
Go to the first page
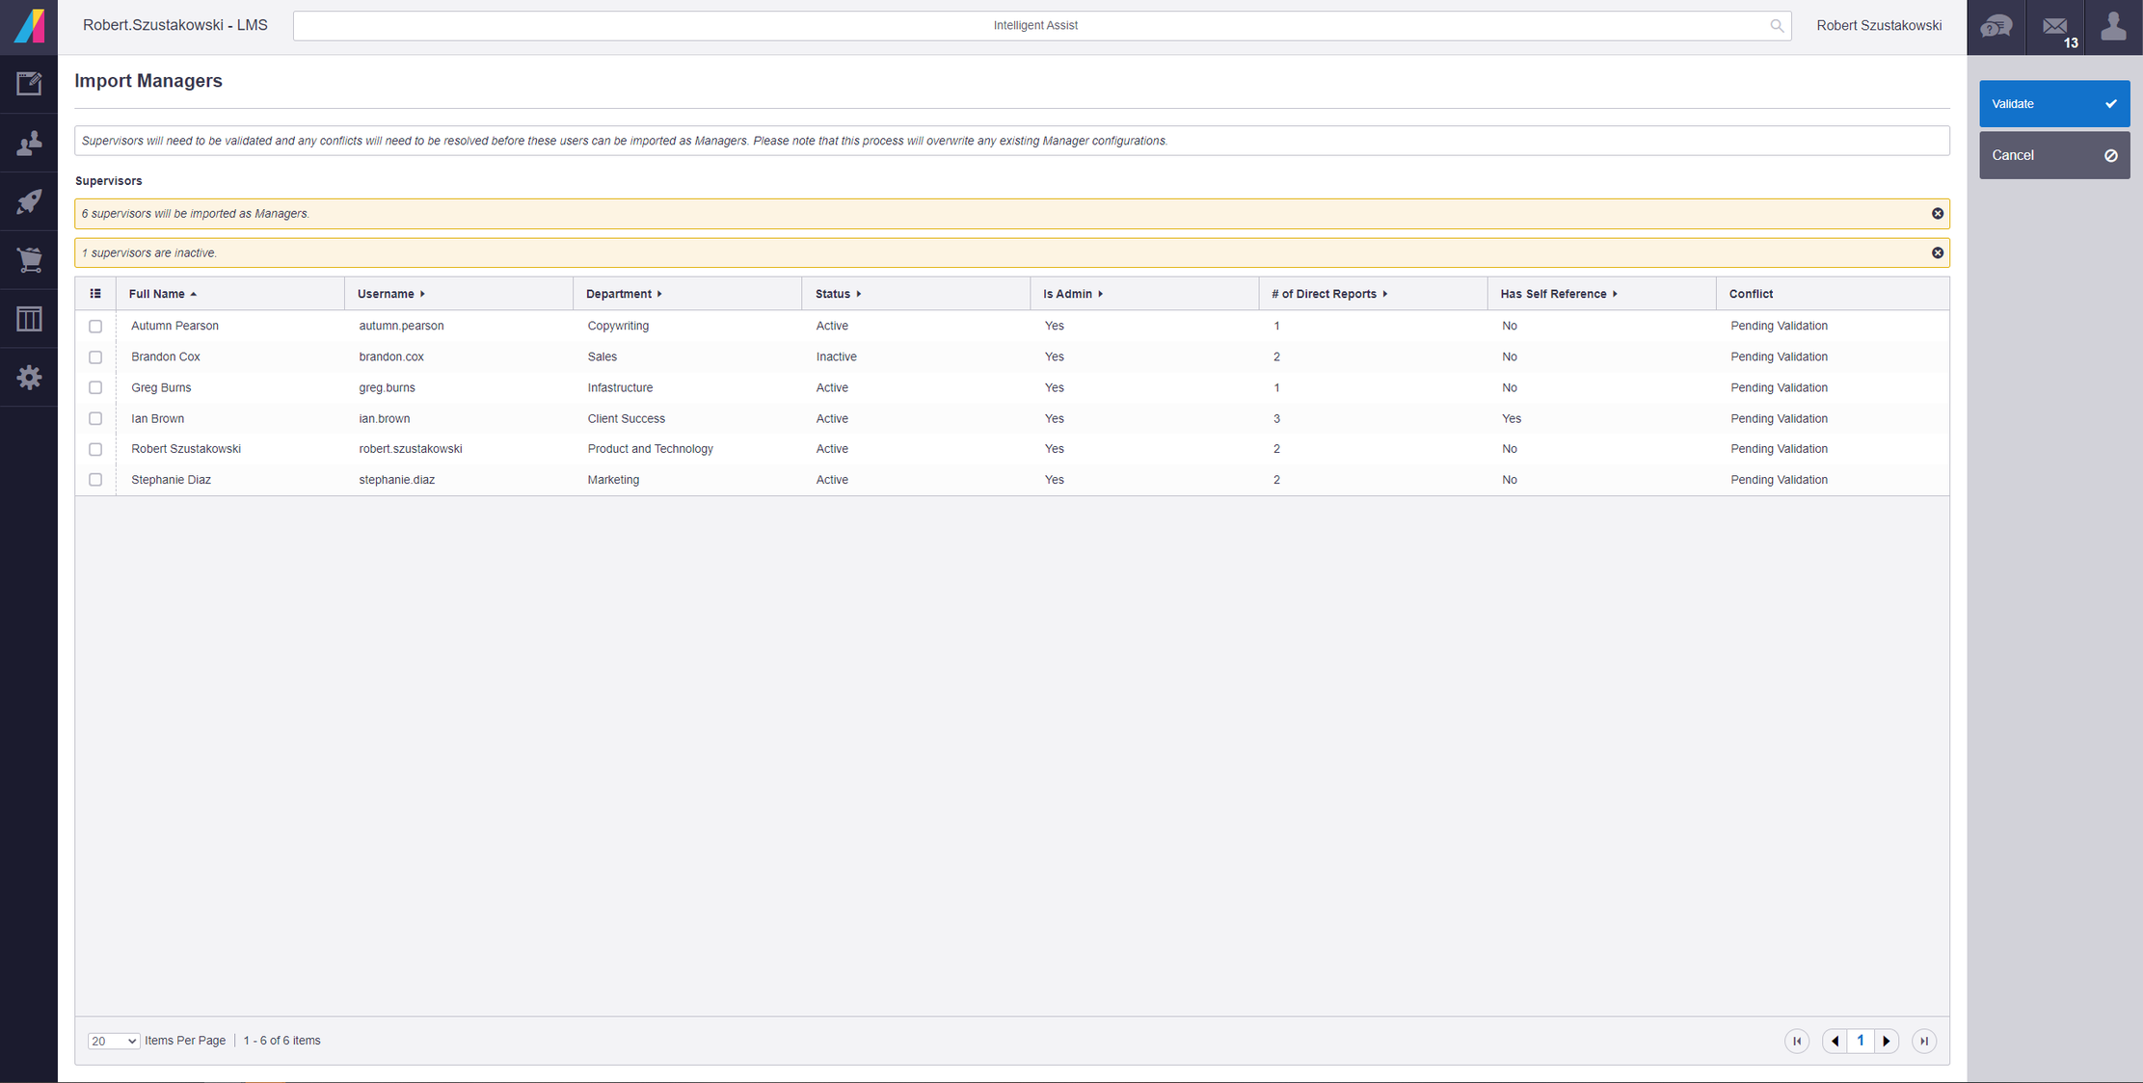click(x=1796, y=1041)
